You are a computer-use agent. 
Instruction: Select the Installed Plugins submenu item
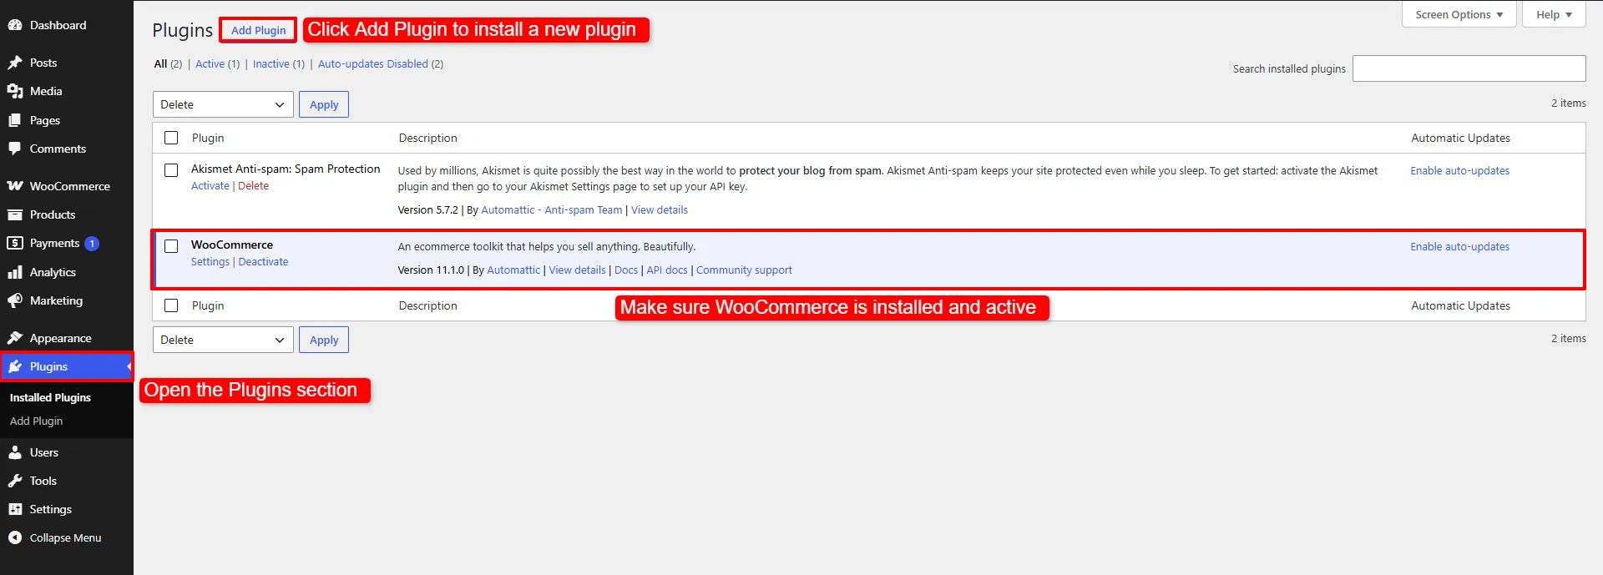(x=50, y=398)
